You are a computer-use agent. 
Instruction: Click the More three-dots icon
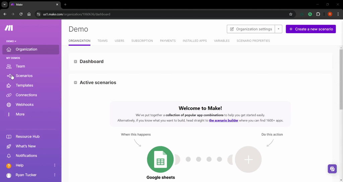pyautogui.click(x=9, y=114)
